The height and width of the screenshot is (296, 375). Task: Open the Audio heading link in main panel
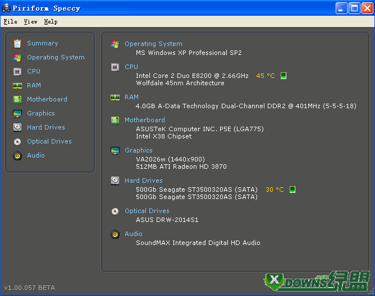click(x=134, y=234)
